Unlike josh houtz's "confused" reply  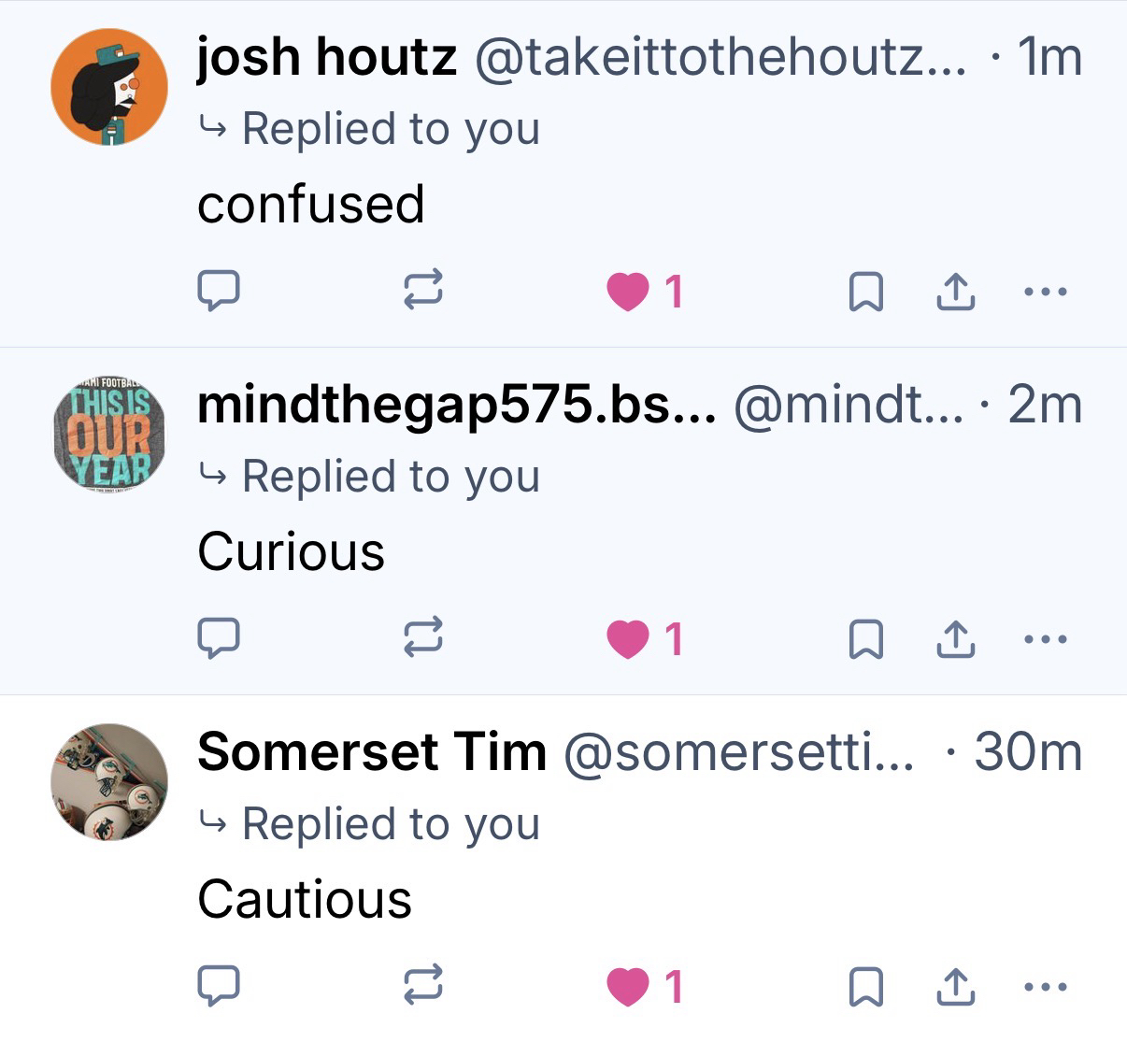(628, 292)
